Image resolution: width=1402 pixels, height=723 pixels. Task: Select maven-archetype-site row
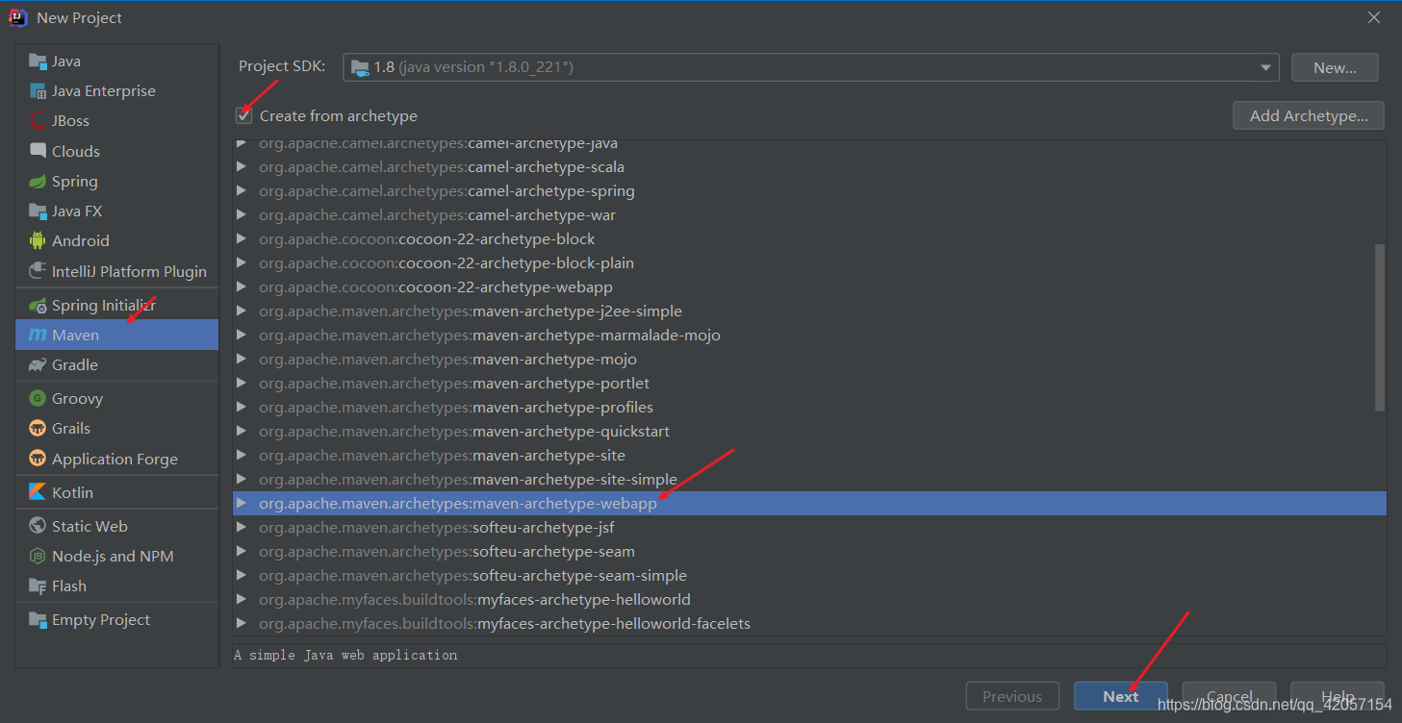(x=809, y=456)
